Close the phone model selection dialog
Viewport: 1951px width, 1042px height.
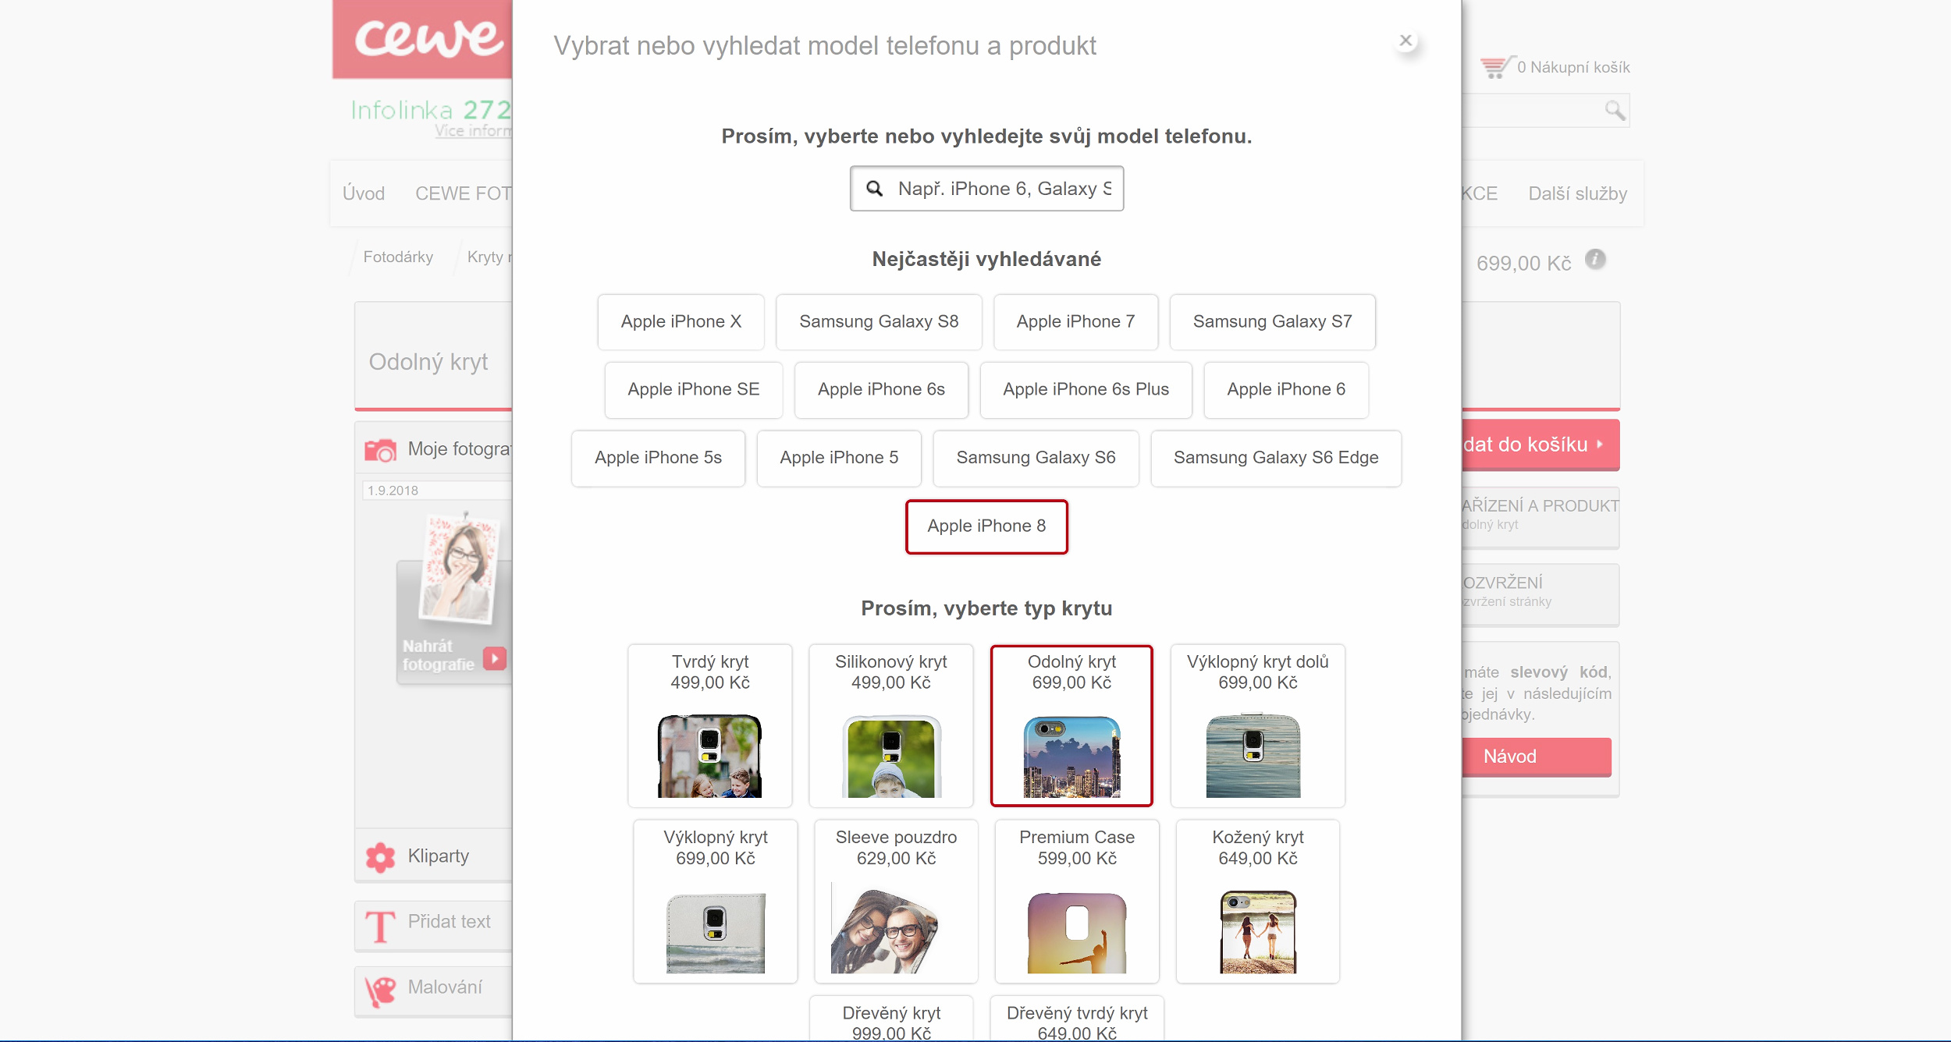pos(1406,41)
